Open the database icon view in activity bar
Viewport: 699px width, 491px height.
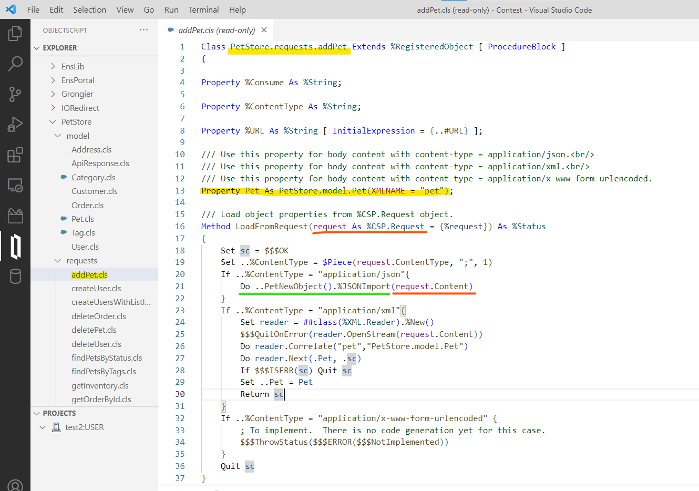coord(15,277)
